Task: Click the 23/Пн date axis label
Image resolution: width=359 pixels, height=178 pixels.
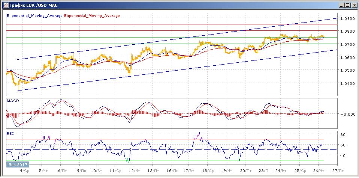Action: pos(265,171)
